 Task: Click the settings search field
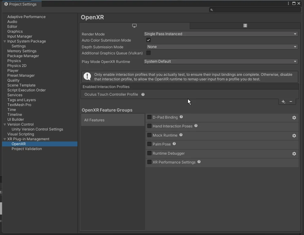point(256,10)
